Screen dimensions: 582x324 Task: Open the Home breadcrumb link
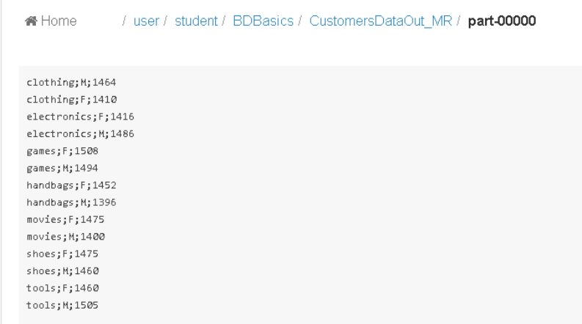pyautogui.click(x=58, y=21)
